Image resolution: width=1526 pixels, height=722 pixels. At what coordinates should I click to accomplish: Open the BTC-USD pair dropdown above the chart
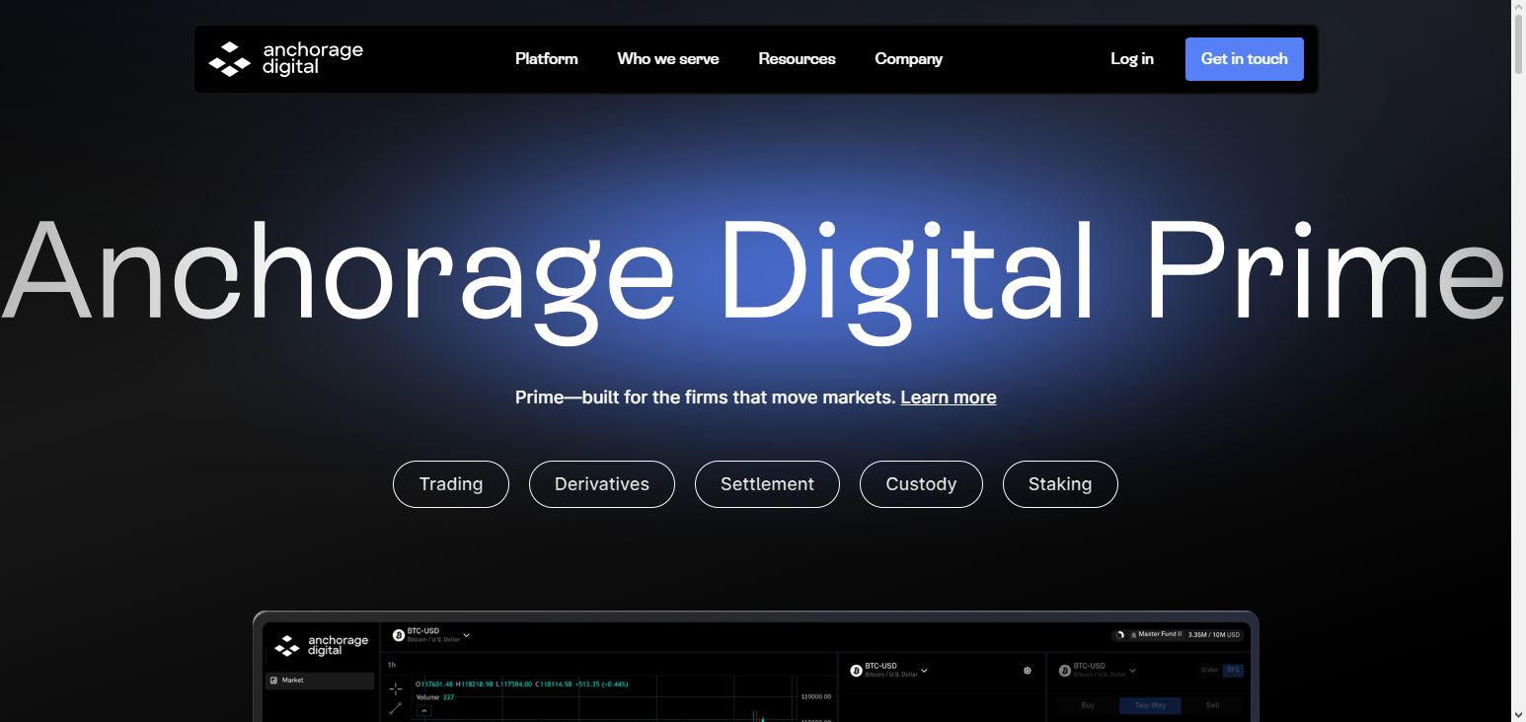[466, 636]
